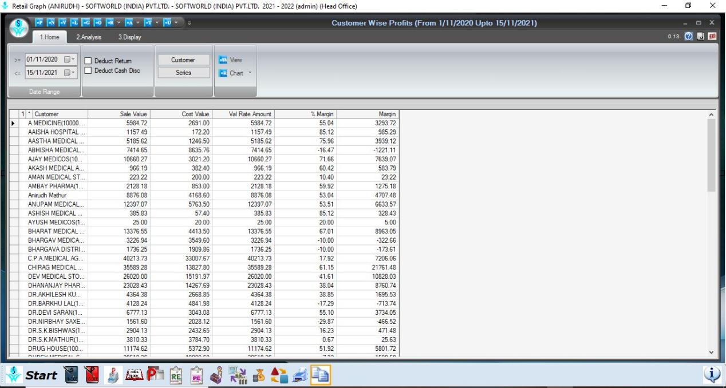Switch to the 3.Display tab
Image resolution: width=726 pixels, height=388 pixels.
pyautogui.click(x=129, y=37)
